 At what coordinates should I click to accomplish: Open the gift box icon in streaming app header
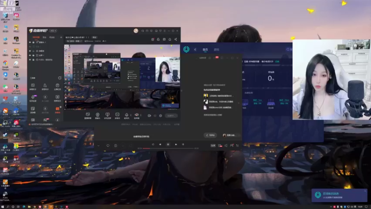(x=164, y=39)
